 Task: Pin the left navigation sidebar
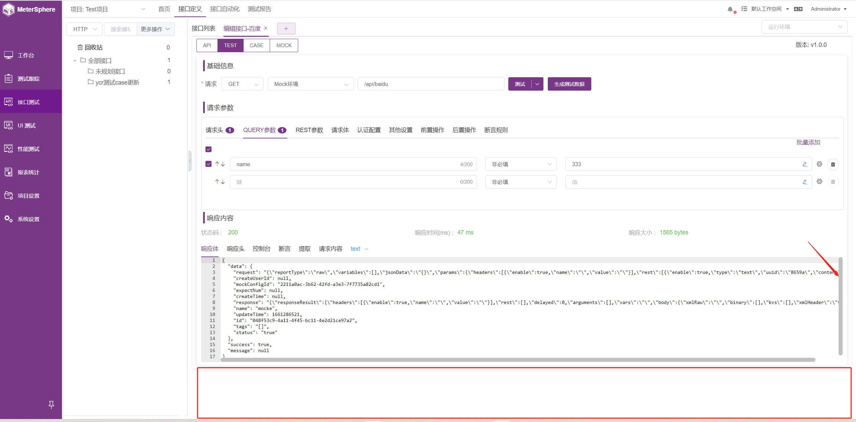click(51, 405)
